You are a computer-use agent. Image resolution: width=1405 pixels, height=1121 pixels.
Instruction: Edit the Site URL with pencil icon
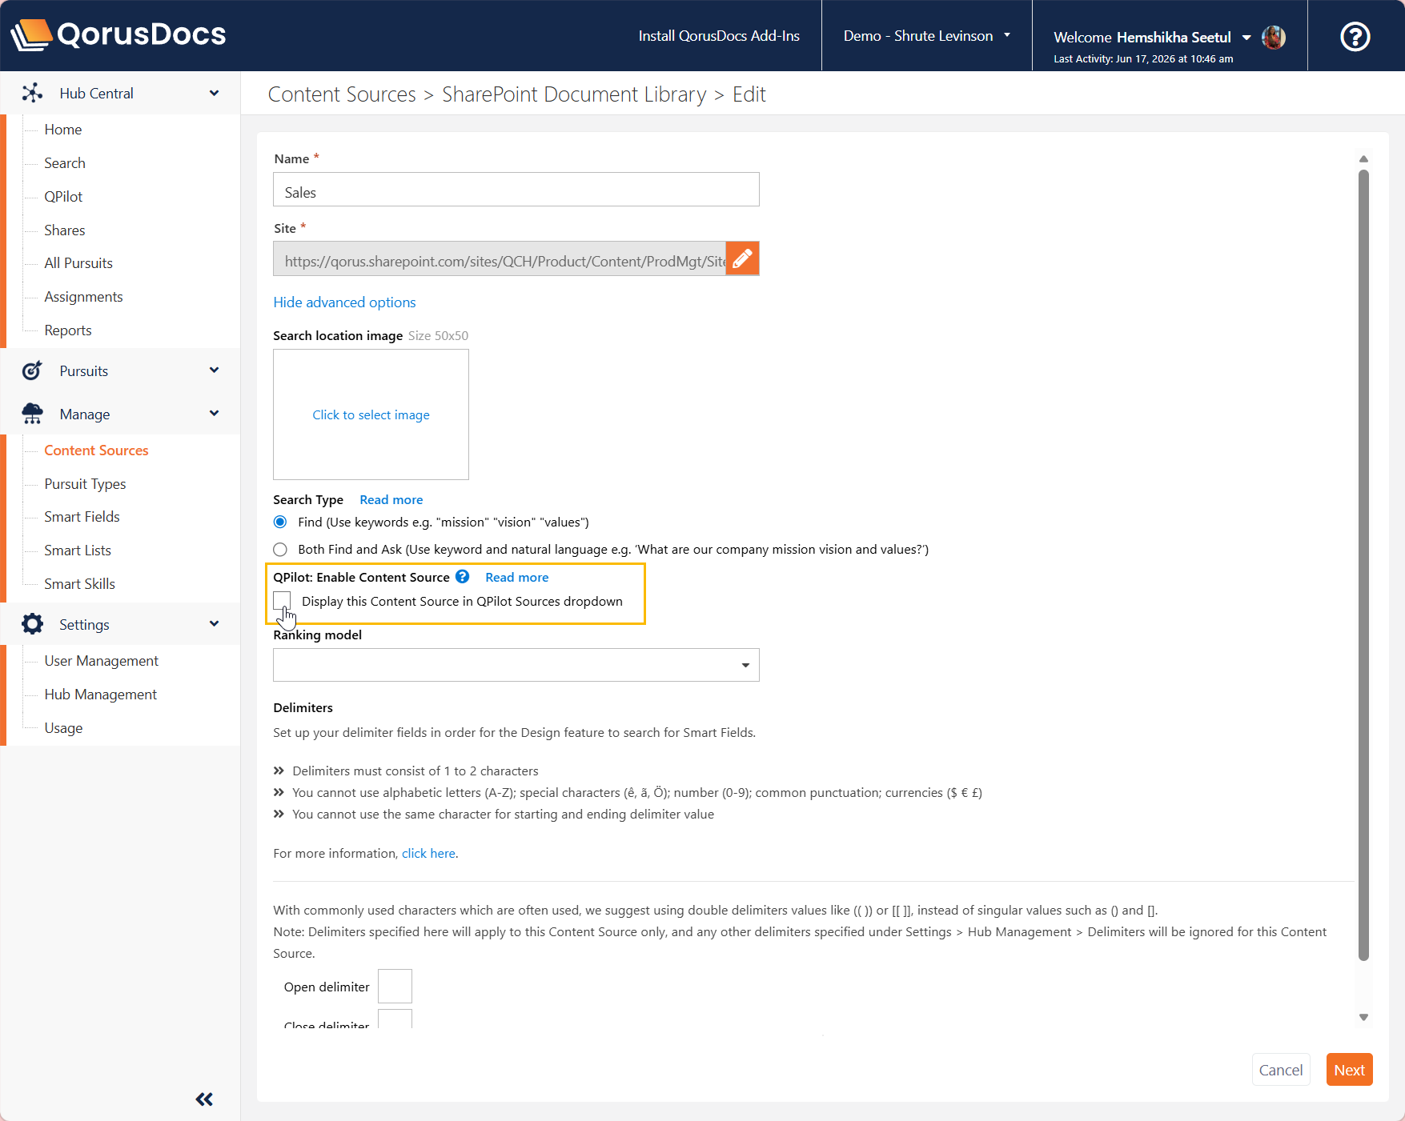[x=742, y=258]
